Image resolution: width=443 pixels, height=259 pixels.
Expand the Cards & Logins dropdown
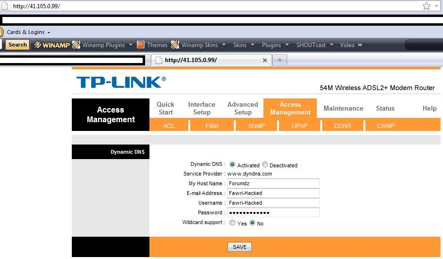tap(49, 32)
